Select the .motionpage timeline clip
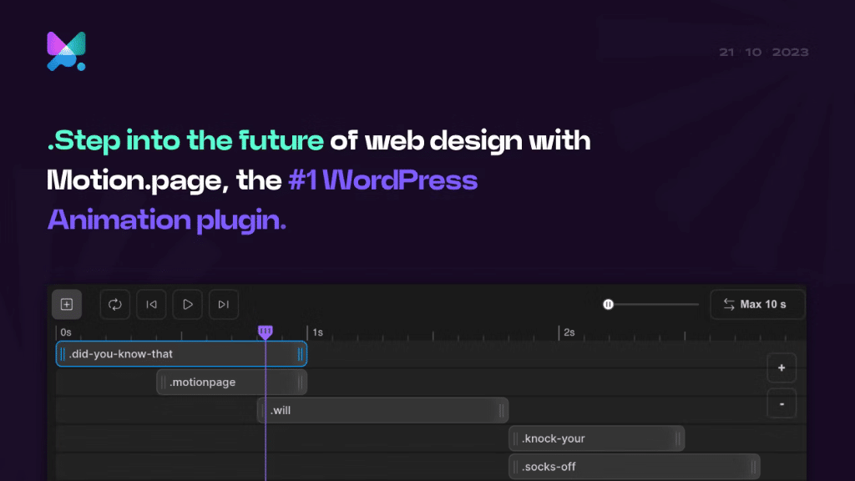This screenshot has width=855, height=481. coord(232,382)
